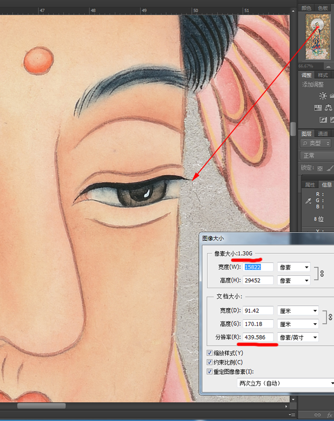
Task: Switch to the 属性 tab
Action: click(x=310, y=185)
